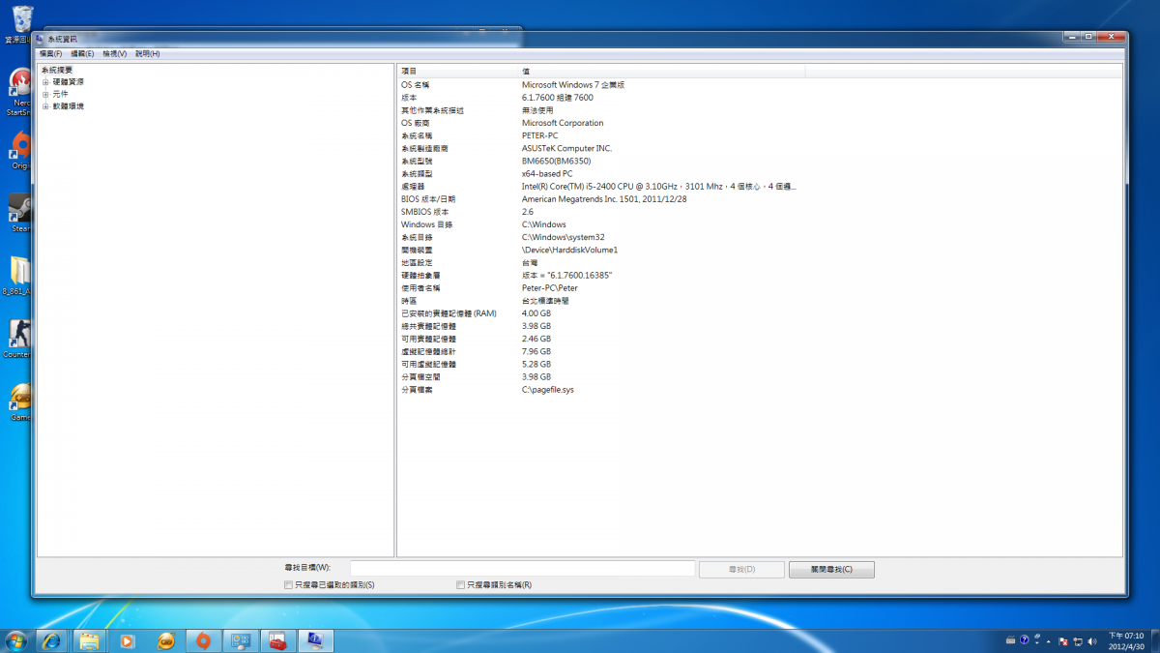Click the Windows Start orb
Screen dimensions: 1160x653
[16, 640]
